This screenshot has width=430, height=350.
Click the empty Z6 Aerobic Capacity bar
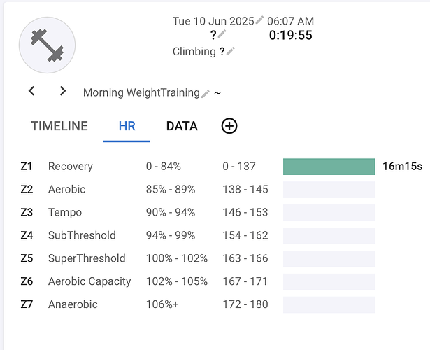click(x=329, y=281)
